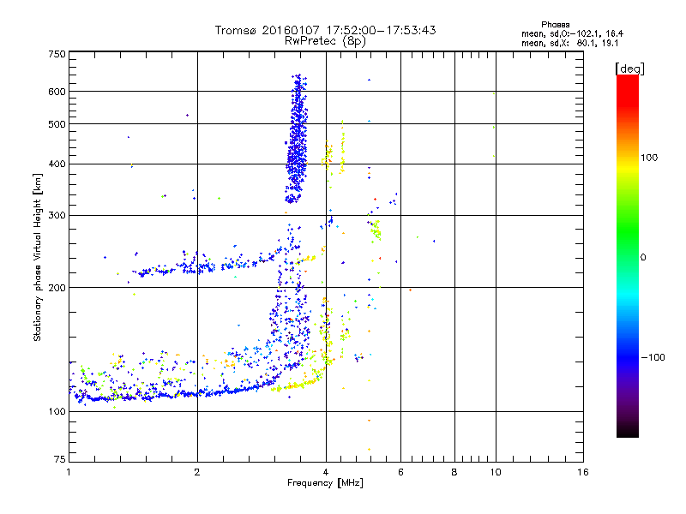
Task: Click the y-axis '100' tick label
Action: [x=57, y=412]
